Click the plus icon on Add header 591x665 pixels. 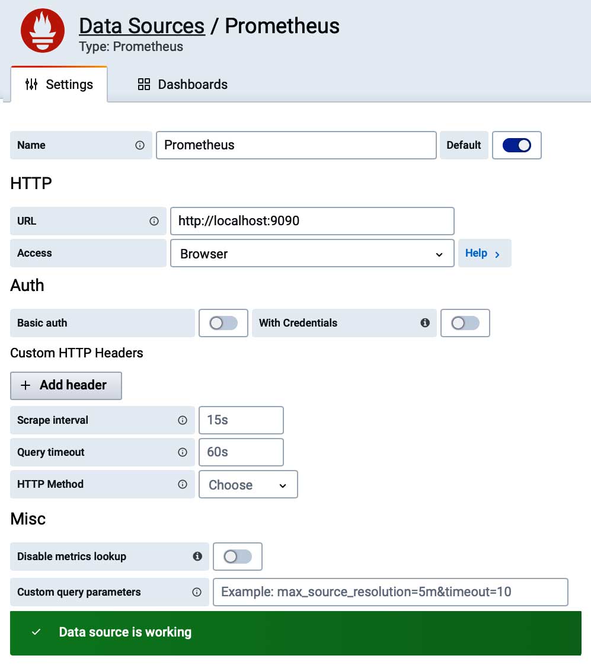[25, 385]
